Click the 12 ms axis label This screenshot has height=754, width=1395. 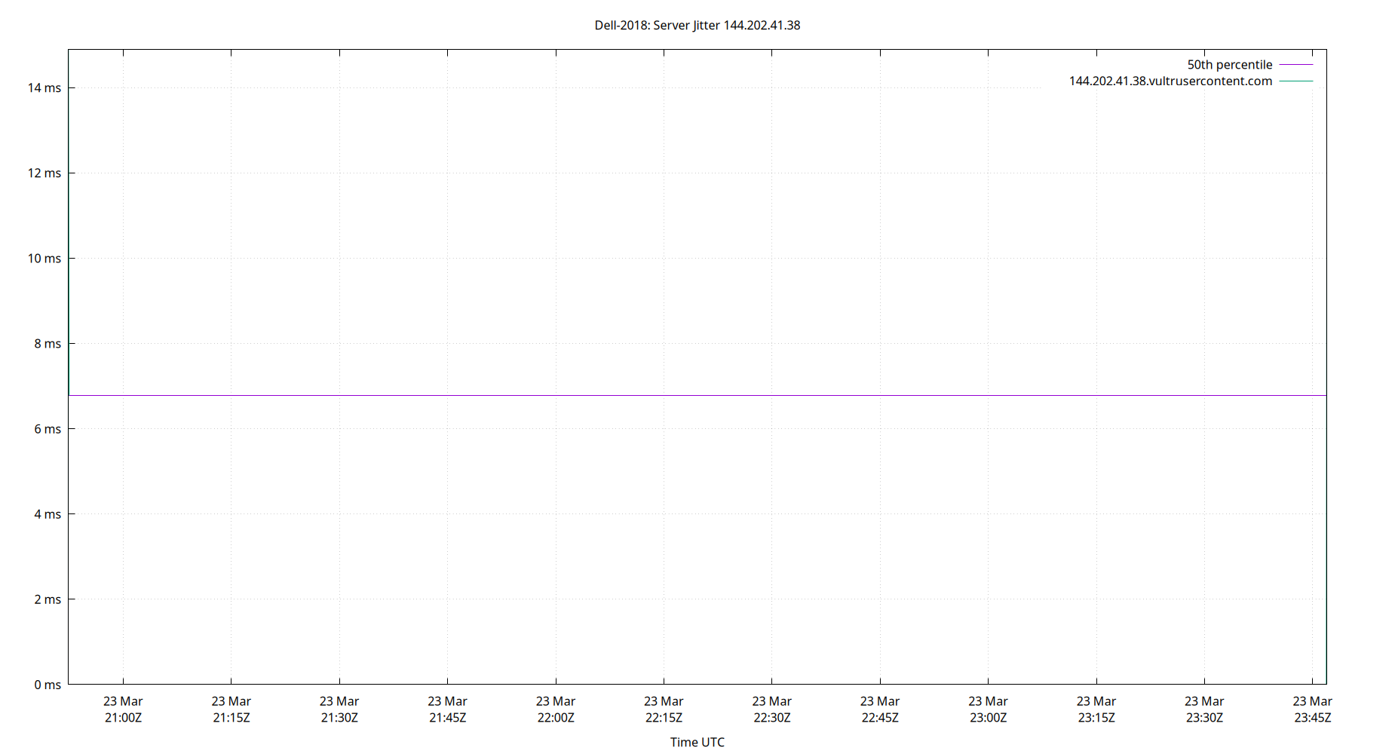coord(43,173)
